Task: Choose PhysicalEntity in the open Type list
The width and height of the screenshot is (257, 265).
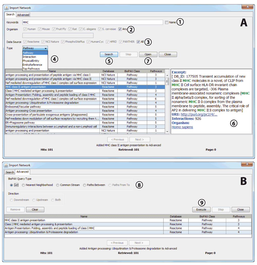Action: (35, 61)
